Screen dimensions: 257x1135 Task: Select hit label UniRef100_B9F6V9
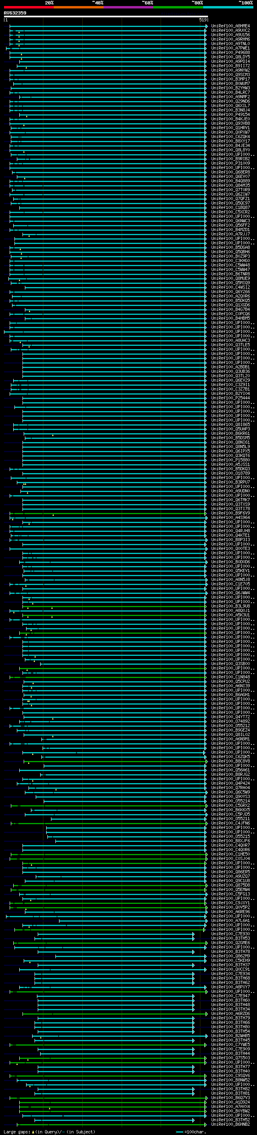click(x=230, y=513)
